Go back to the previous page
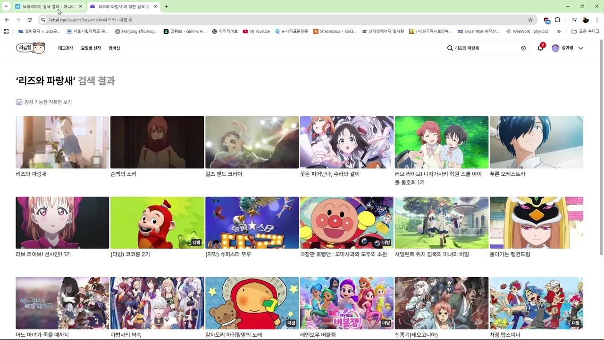Image resolution: width=604 pixels, height=340 pixels. point(7,20)
